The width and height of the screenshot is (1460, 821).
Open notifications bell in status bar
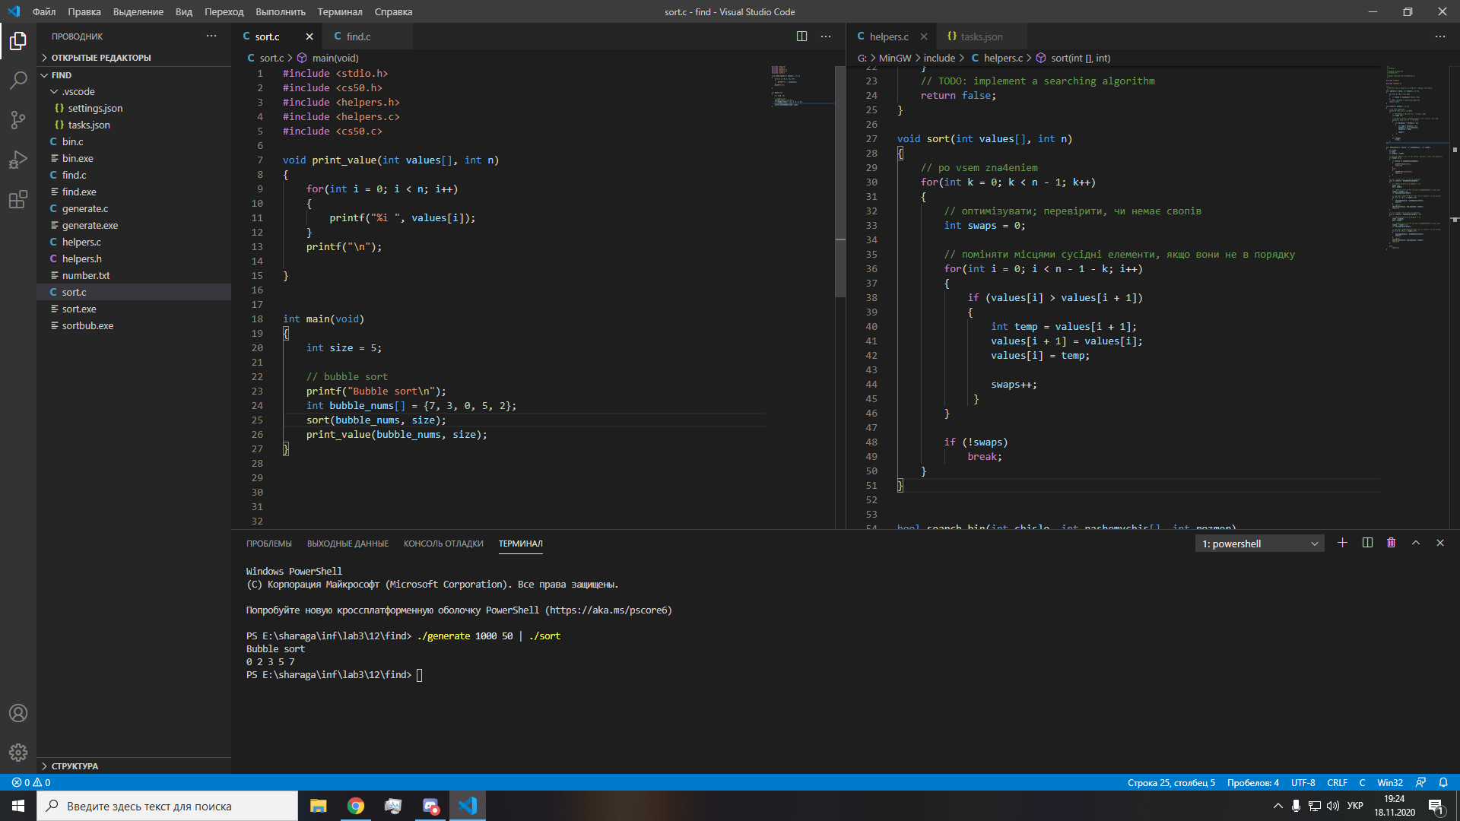pyautogui.click(x=1443, y=782)
